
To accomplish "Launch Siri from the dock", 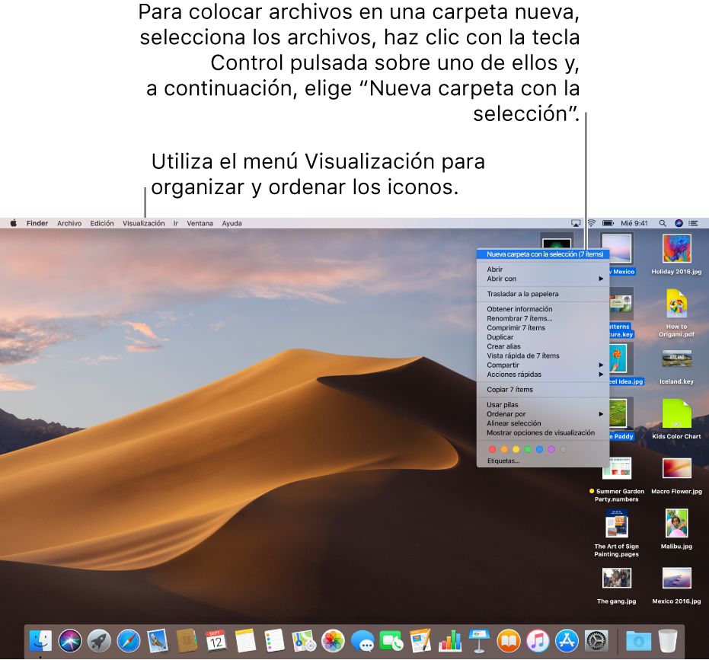I will 70,640.
